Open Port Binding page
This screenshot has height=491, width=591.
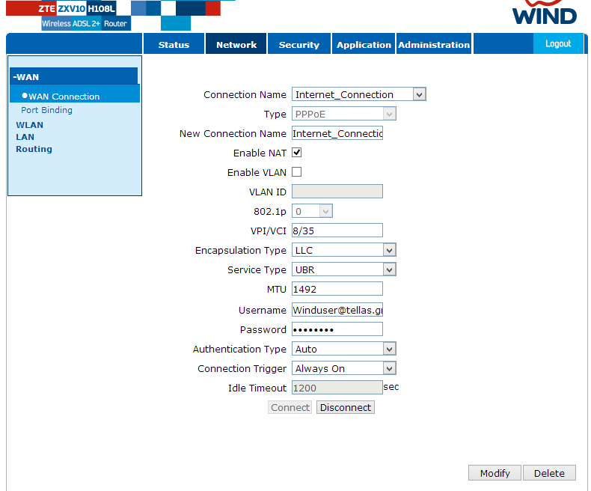point(46,110)
